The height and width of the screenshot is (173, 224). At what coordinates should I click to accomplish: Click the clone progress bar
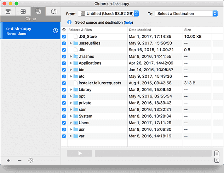pyautogui.click(x=153, y=153)
